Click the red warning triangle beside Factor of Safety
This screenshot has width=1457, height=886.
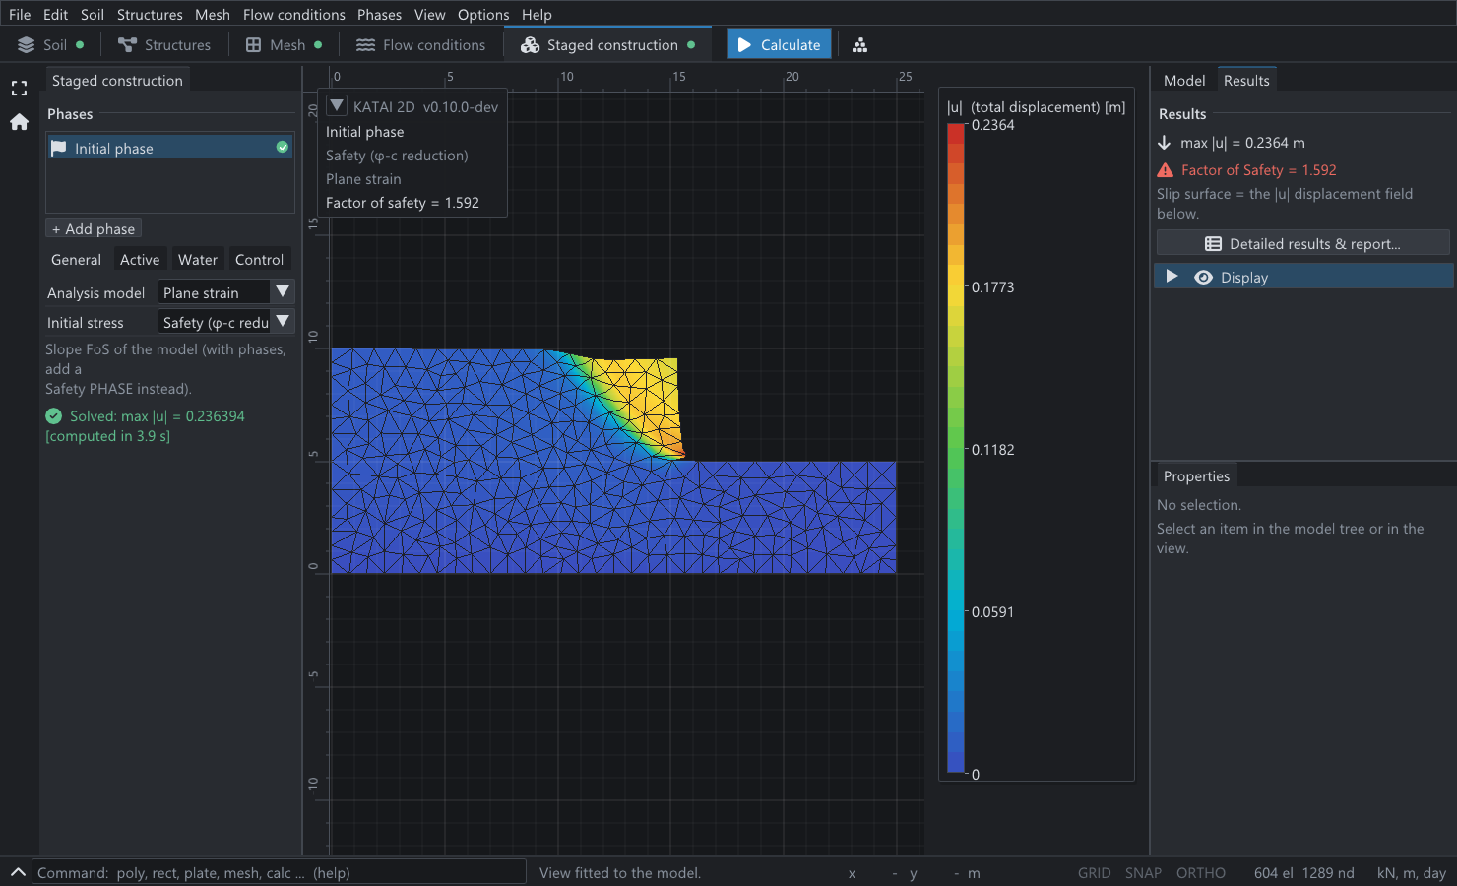point(1166,170)
